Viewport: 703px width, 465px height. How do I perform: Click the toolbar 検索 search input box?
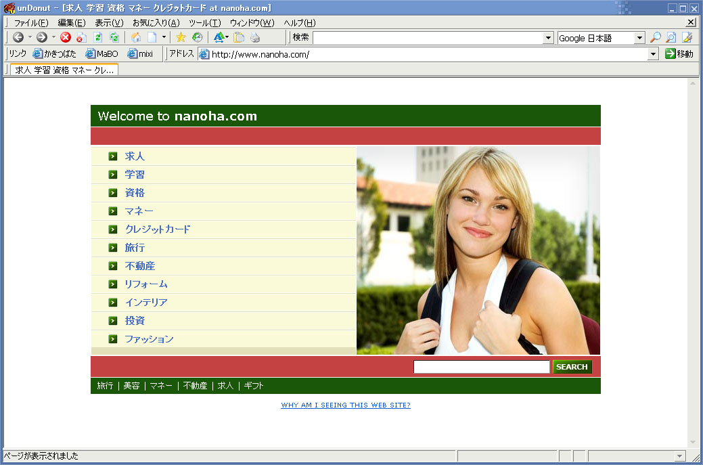click(x=428, y=38)
